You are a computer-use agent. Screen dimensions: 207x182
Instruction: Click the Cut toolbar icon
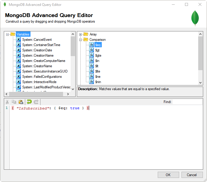[7, 102]
